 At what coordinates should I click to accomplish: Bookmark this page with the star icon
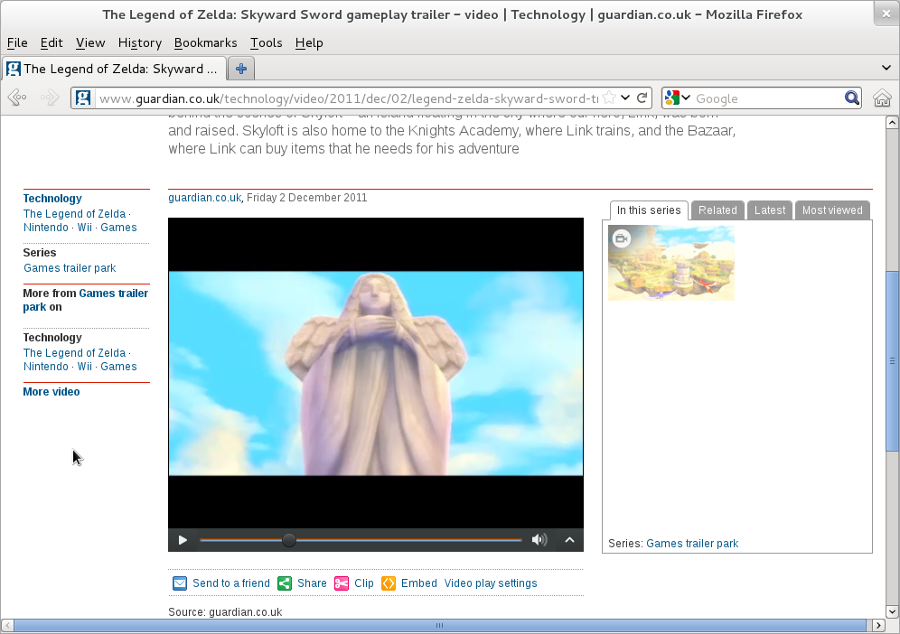610,98
